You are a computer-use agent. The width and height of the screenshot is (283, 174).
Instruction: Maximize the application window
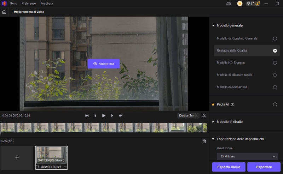(x=277, y=4)
